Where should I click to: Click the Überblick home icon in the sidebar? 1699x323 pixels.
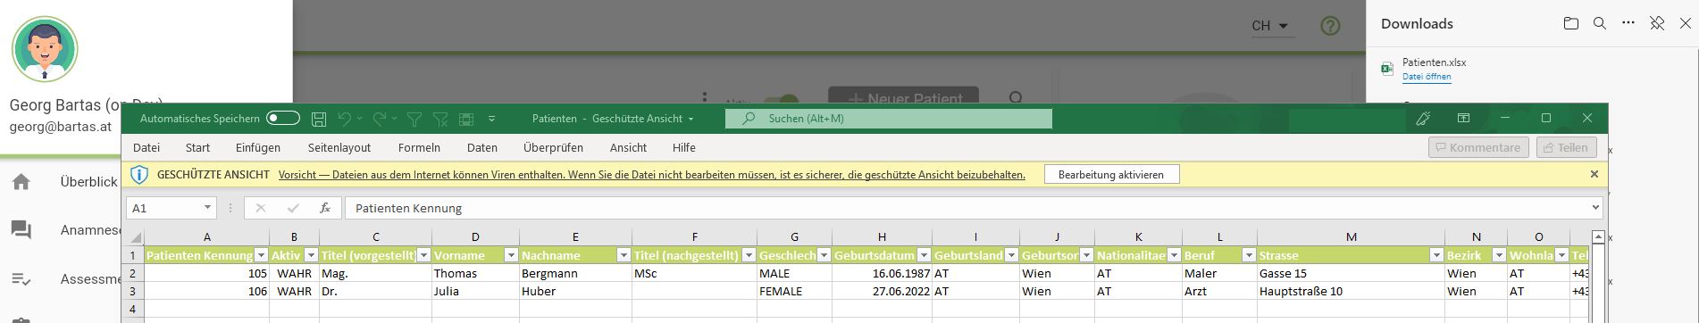point(21,182)
